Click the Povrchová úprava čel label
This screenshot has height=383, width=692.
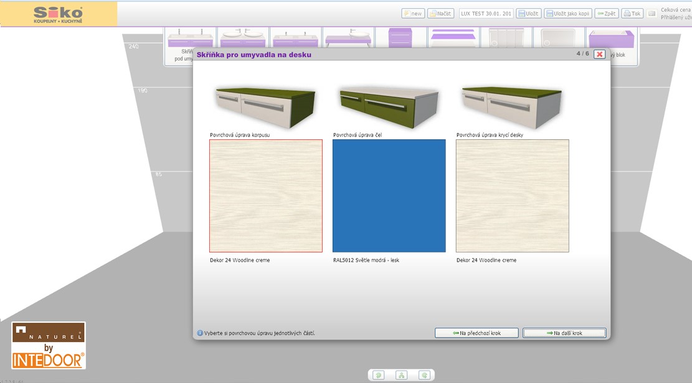pos(358,135)
